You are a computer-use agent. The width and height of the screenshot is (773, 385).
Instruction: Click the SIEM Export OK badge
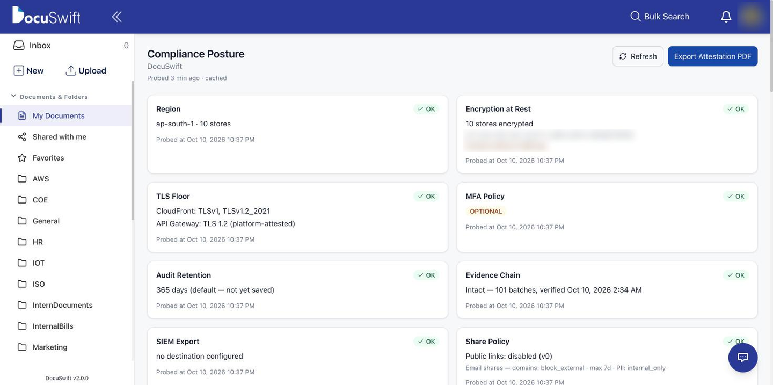click(426, 342)
